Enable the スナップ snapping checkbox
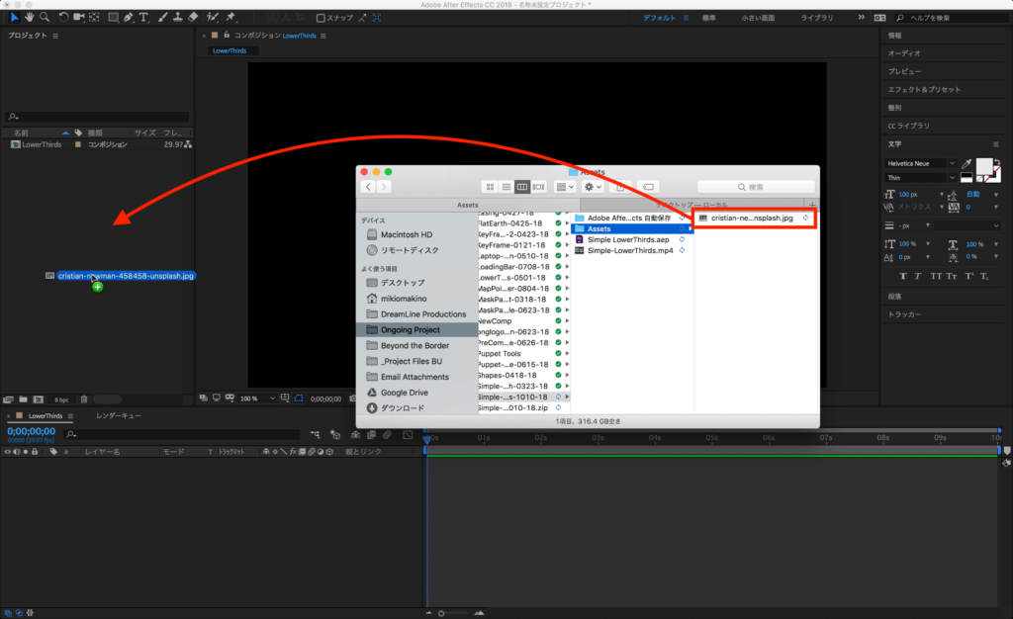Screen dimensions: 1013x619 tap(321, 18)
